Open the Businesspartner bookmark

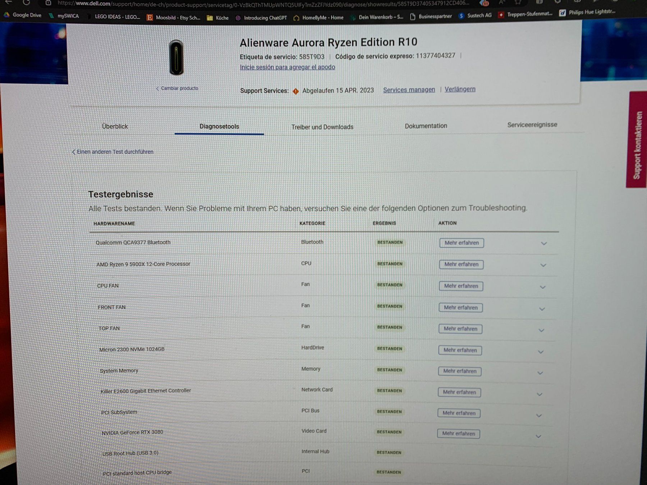[x=431, y=16]
